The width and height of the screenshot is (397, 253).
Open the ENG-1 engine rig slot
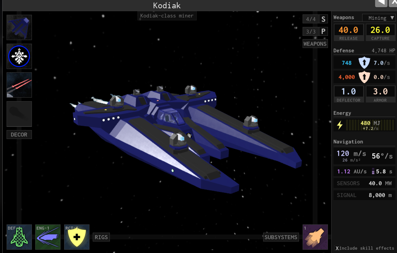[48, 237]
